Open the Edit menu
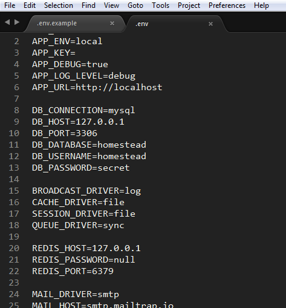Viewport: 286px width, 308px height. pos(30,5)
